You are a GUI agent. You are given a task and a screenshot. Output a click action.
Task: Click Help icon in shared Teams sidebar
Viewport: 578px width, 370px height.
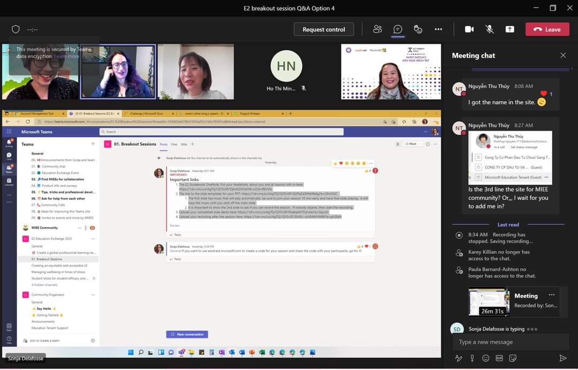click(x=9, y=339)
